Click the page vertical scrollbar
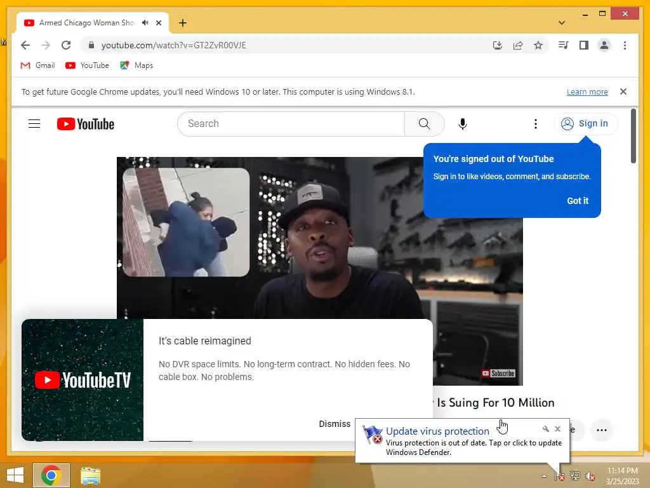The height and width of the screenshot is (488, 650). click(x=633, y=136)
